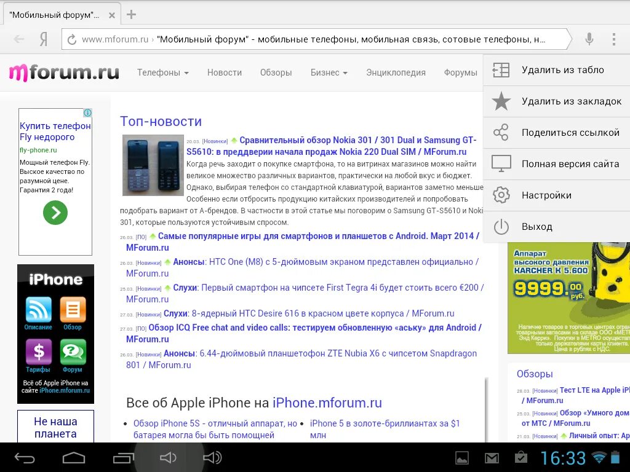Open the "Новости" section
This screenshot has width=630, height=472.
pos(225,73)
